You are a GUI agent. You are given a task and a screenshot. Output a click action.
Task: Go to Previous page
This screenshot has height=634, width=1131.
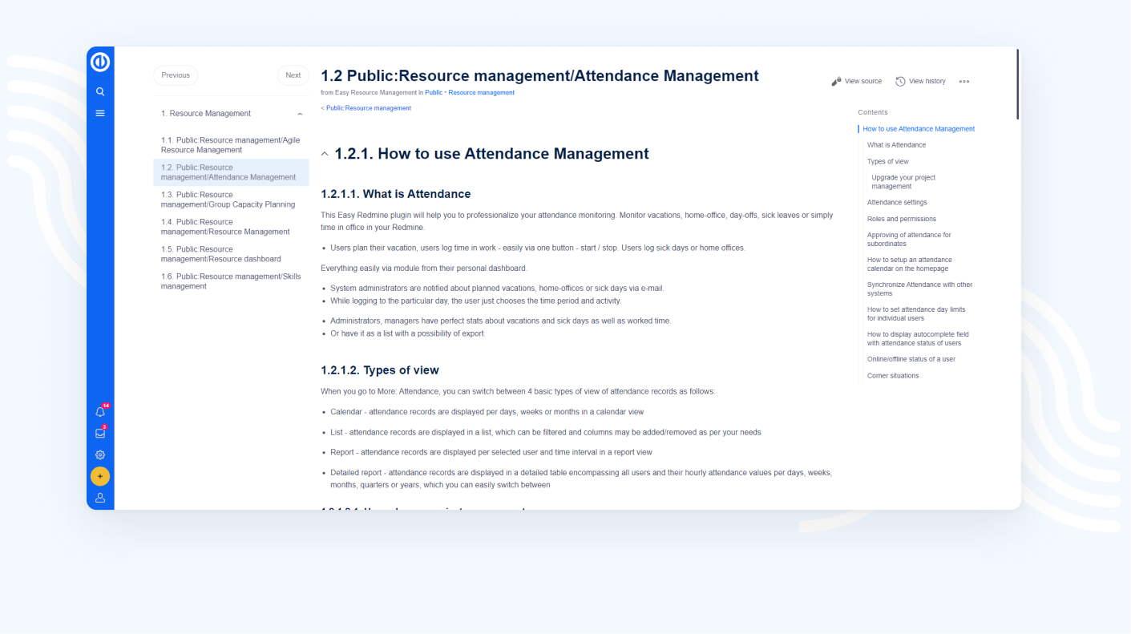[176, 75]
